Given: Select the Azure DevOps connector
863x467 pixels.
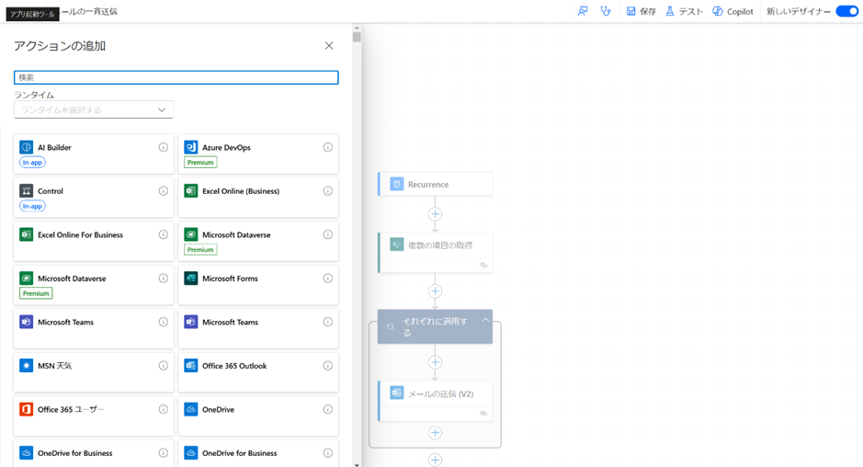Looking at the screenshot, I should [258, 154].
